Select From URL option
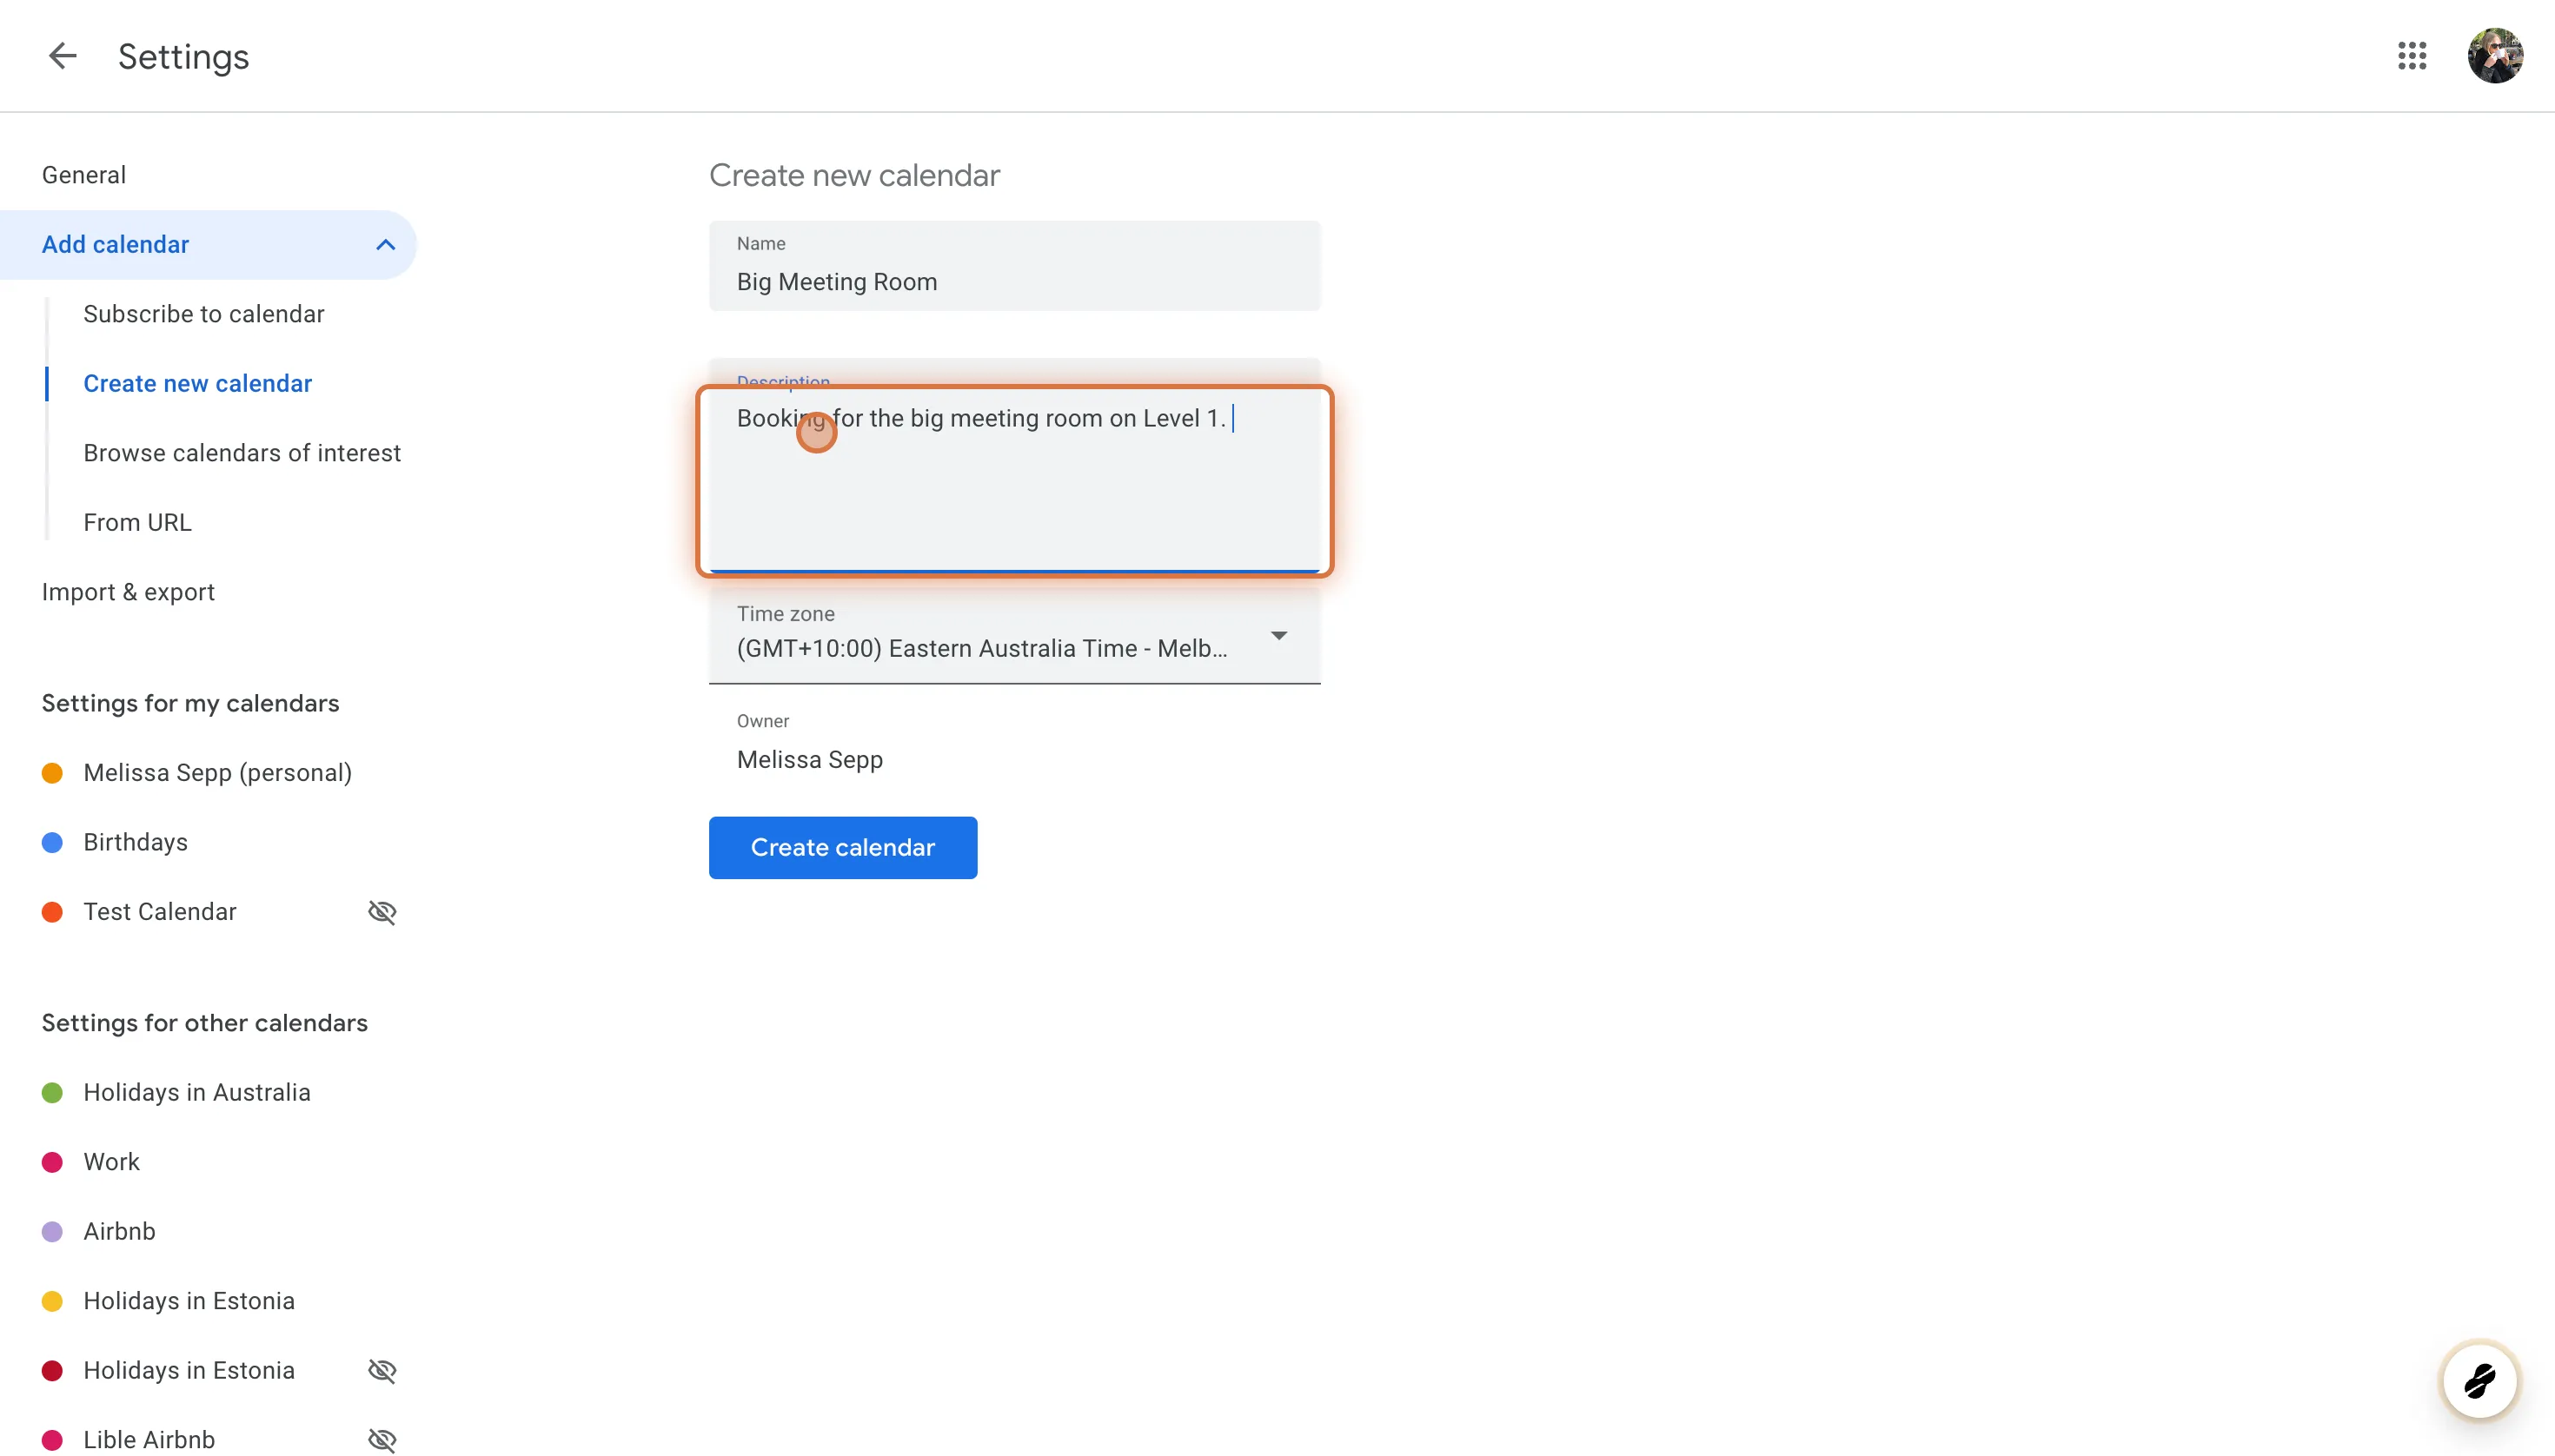Image resolution: width=2555 pixels, height=1456 pixels. click(138, 522)
